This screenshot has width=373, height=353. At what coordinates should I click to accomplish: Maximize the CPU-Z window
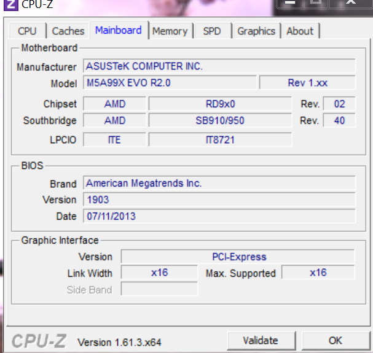pyautogui.click(x=316, y=3)
